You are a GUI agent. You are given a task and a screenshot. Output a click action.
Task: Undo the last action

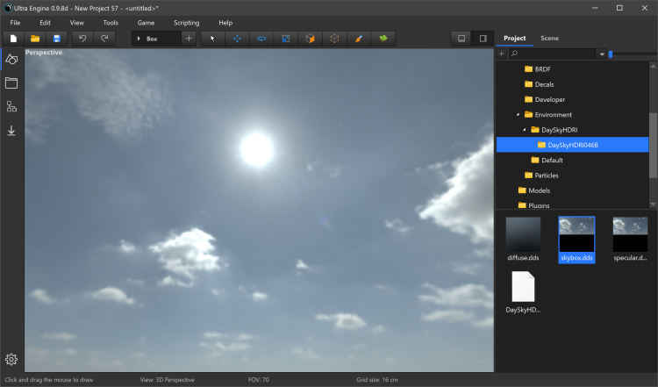(x=82, y=39)
